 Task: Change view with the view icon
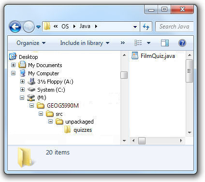click(x=138, y=43)
